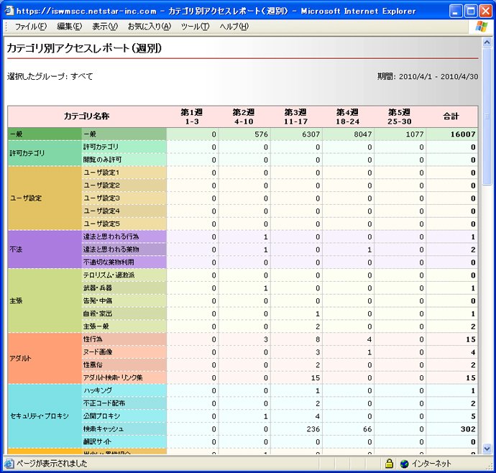Viewport: 496px width, 473px height.
Task: Click the value 1077 in 一般 row
Action: [x=415, y=134]
